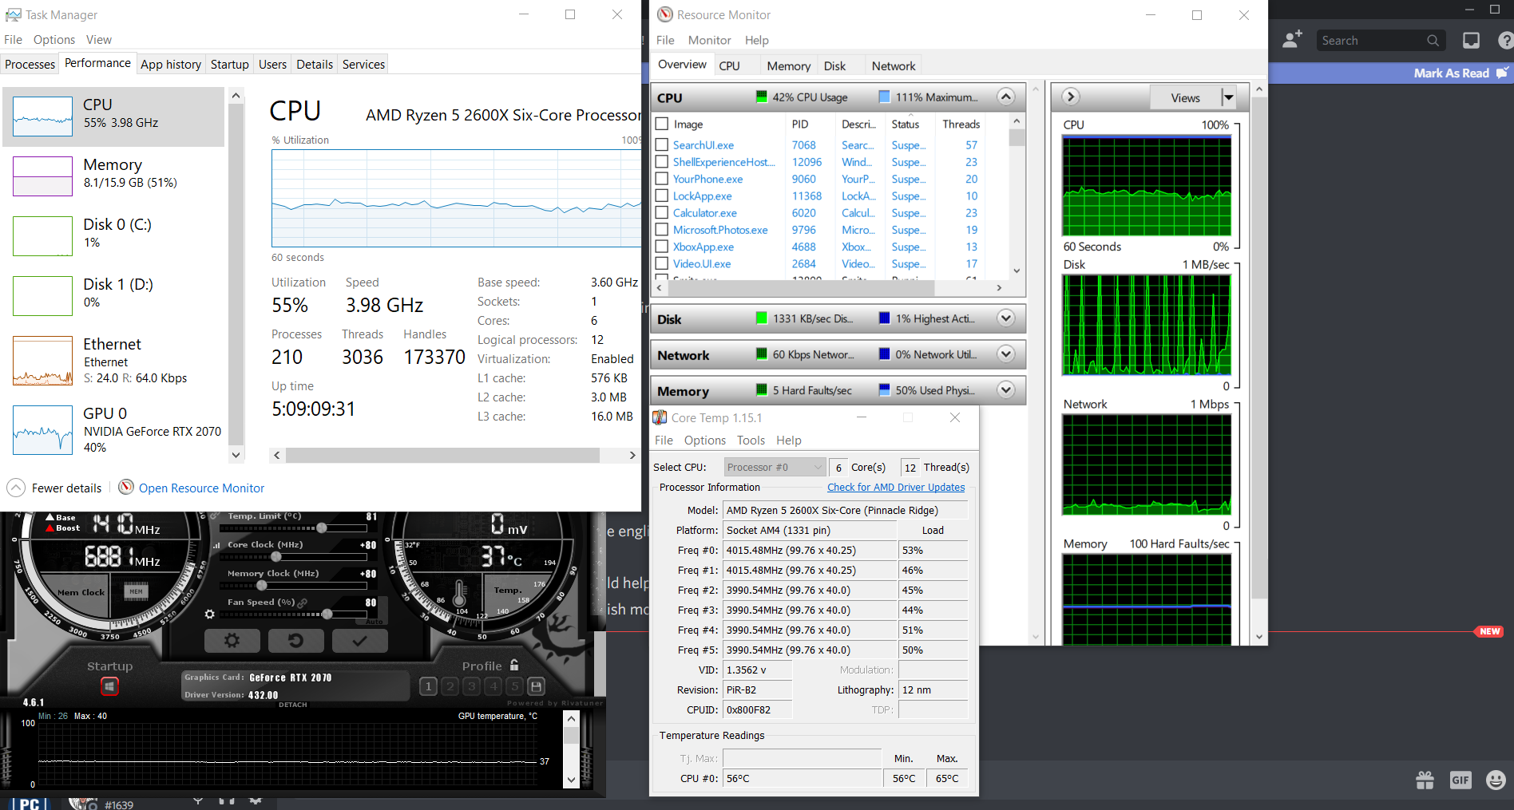Click MEM chip icon on Afterburner gauge
The height and width of the screenshot is (810, 1514).
pos(137,591)
